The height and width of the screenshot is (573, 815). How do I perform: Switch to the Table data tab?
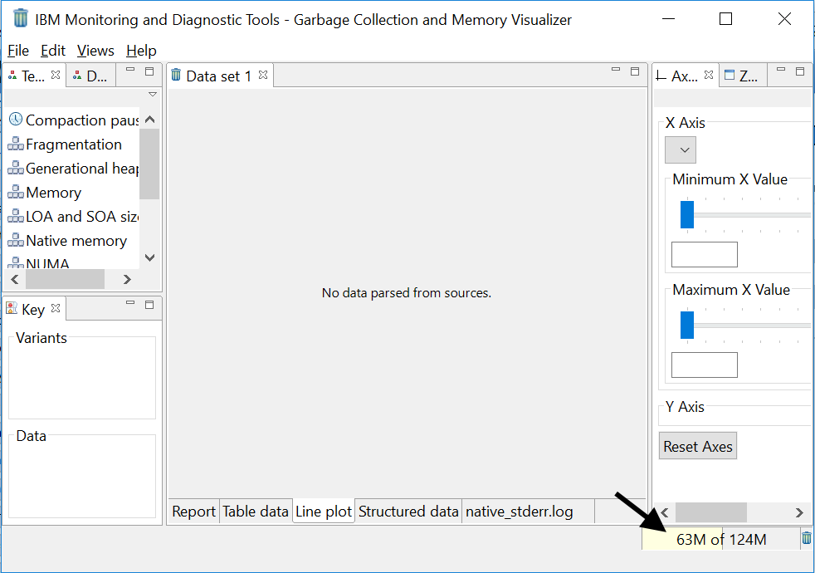click(x=256, y=511)
